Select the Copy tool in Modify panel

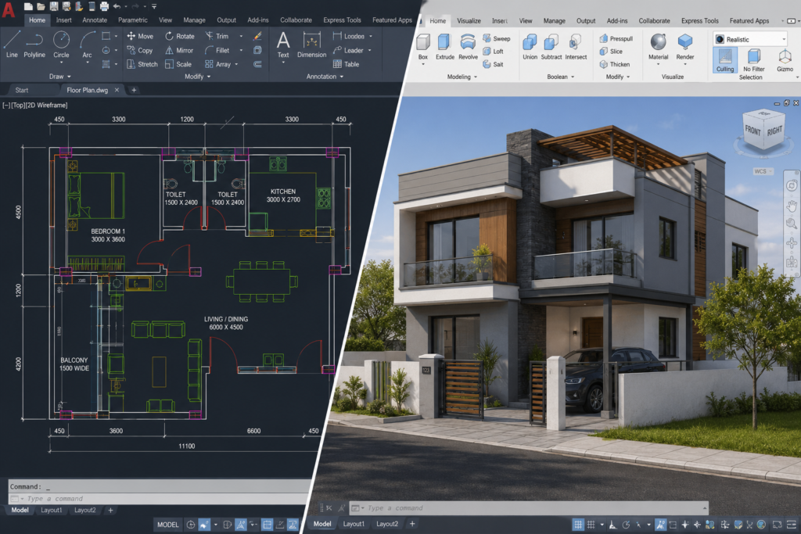(x=140, y=51)
